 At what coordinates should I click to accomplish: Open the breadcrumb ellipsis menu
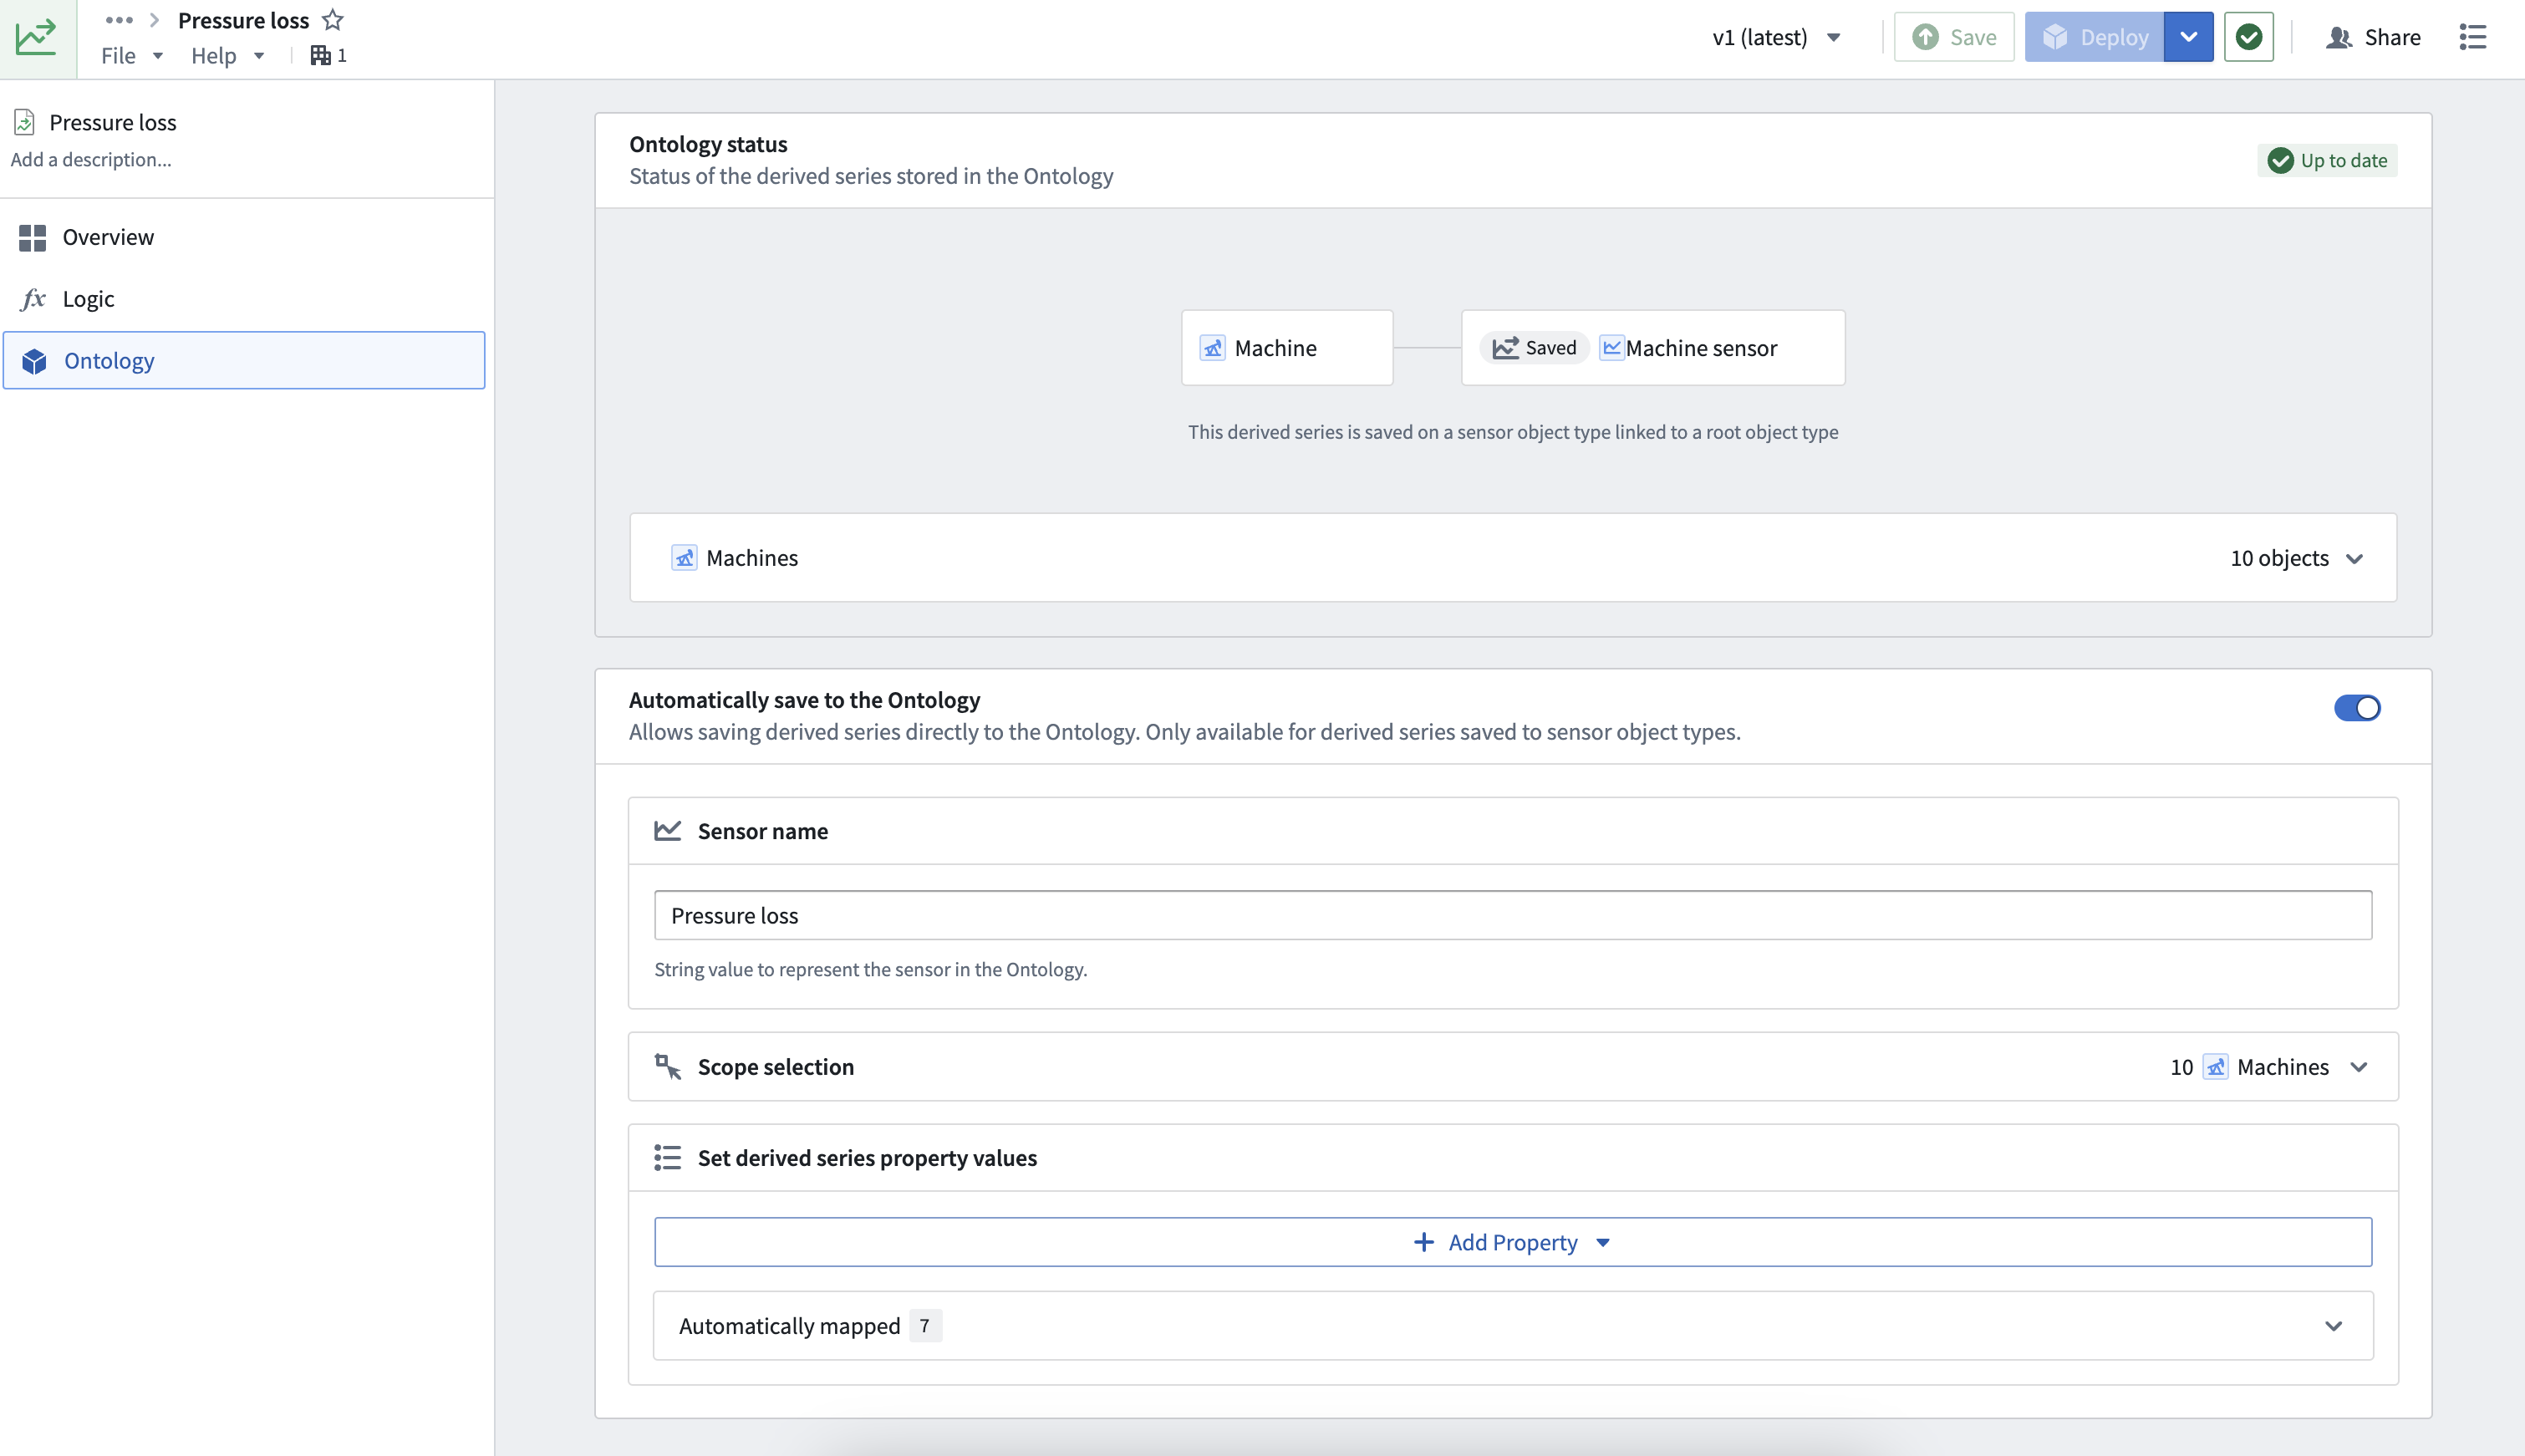coord(119,20)
